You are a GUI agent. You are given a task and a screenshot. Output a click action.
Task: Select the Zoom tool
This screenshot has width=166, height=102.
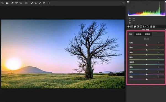[x=2, y=3]
